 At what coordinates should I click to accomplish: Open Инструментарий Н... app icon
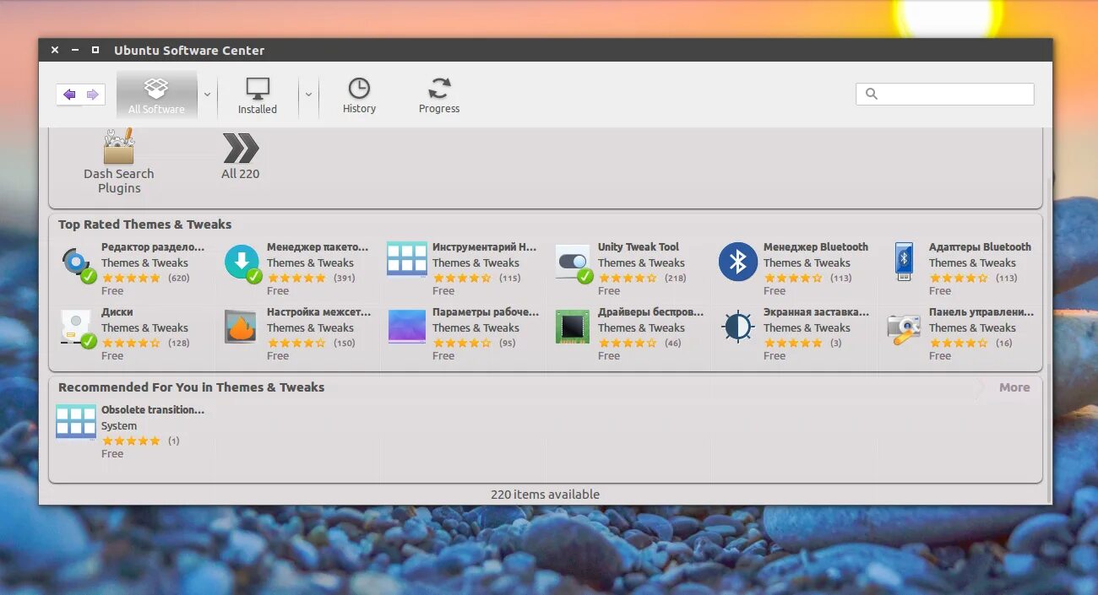point(407,259)
